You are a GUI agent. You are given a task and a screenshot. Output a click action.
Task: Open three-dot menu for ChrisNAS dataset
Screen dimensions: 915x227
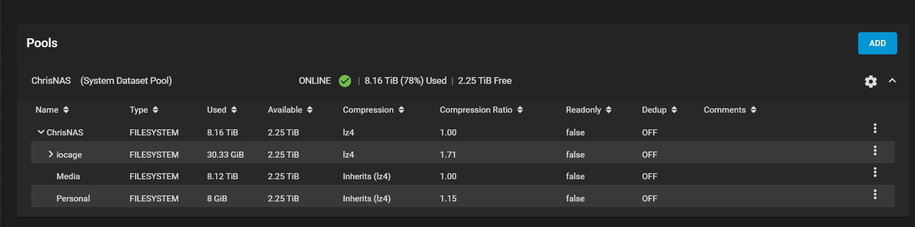(875, 129)
